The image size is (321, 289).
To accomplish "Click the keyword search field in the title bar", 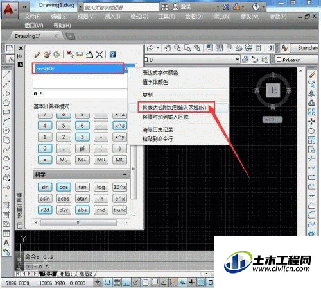I will point(121,7).
